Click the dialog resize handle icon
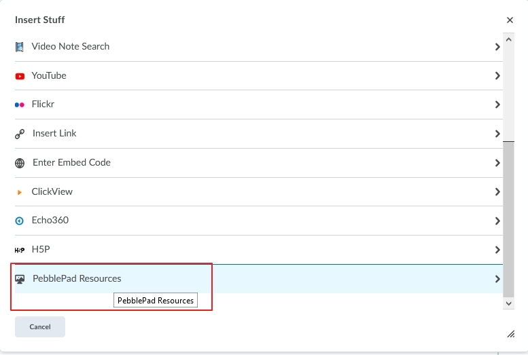The image size is (528, 355). pos(511,334)
